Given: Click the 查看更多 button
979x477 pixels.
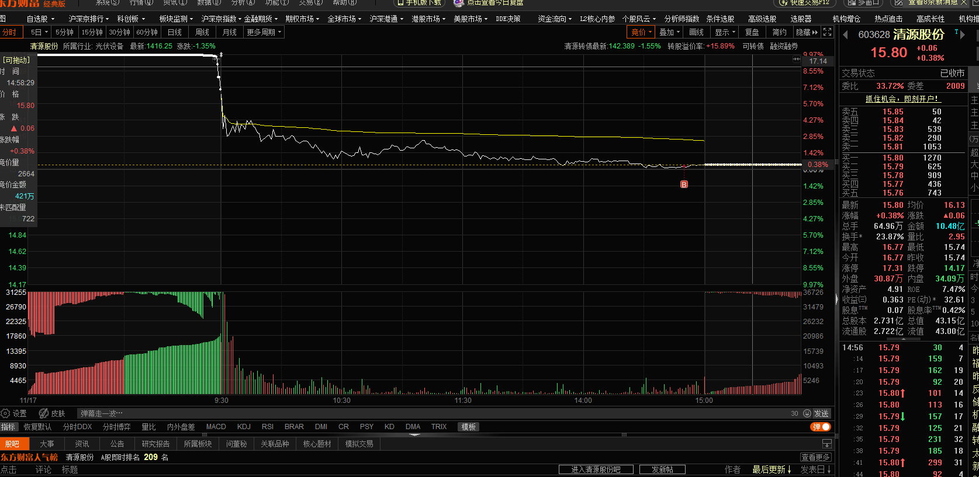Looking at the screenshot, I should pos(815,457).
